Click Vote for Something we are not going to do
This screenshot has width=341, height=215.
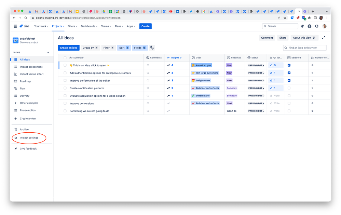click(x=275, y=111)
